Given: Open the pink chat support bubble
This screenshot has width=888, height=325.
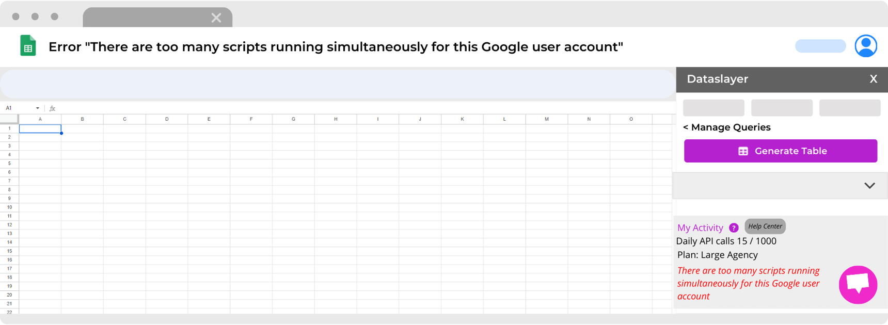Looking at the screenshot, I should [x=858, y=285].
